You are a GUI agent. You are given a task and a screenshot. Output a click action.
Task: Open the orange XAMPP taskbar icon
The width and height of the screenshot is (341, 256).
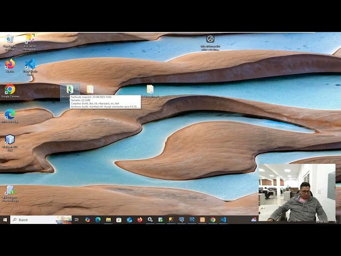(202, 220)
